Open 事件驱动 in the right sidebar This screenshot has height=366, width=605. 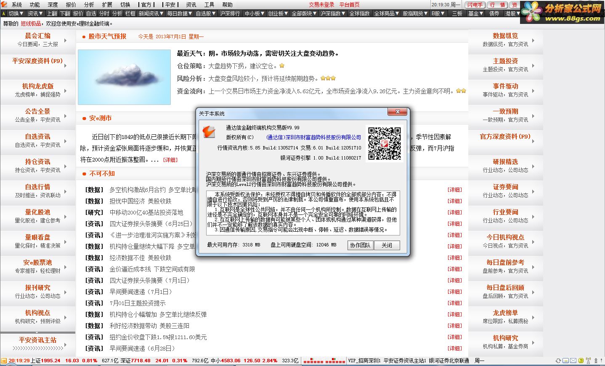pyautogui.click(x=505, y=86)
